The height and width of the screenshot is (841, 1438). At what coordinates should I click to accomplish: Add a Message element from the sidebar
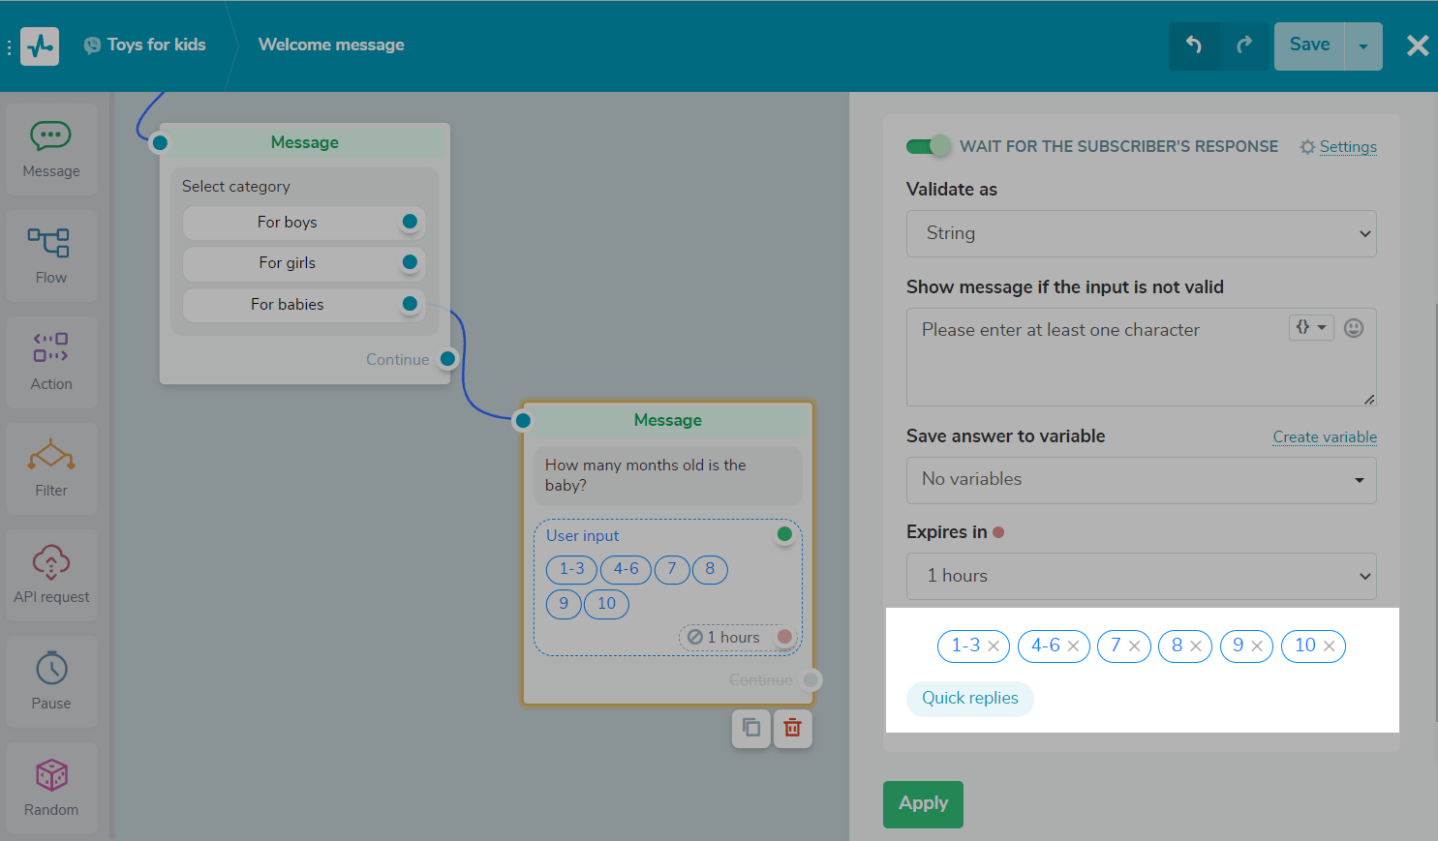(x=51, y=149)
